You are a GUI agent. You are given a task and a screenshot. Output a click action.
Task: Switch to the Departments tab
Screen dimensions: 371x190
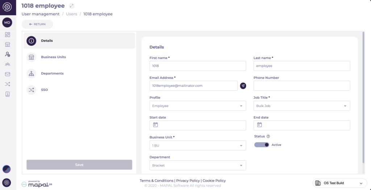tap(52, 73)
